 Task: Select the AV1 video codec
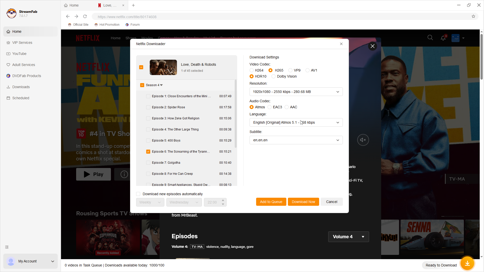(308, 70)
